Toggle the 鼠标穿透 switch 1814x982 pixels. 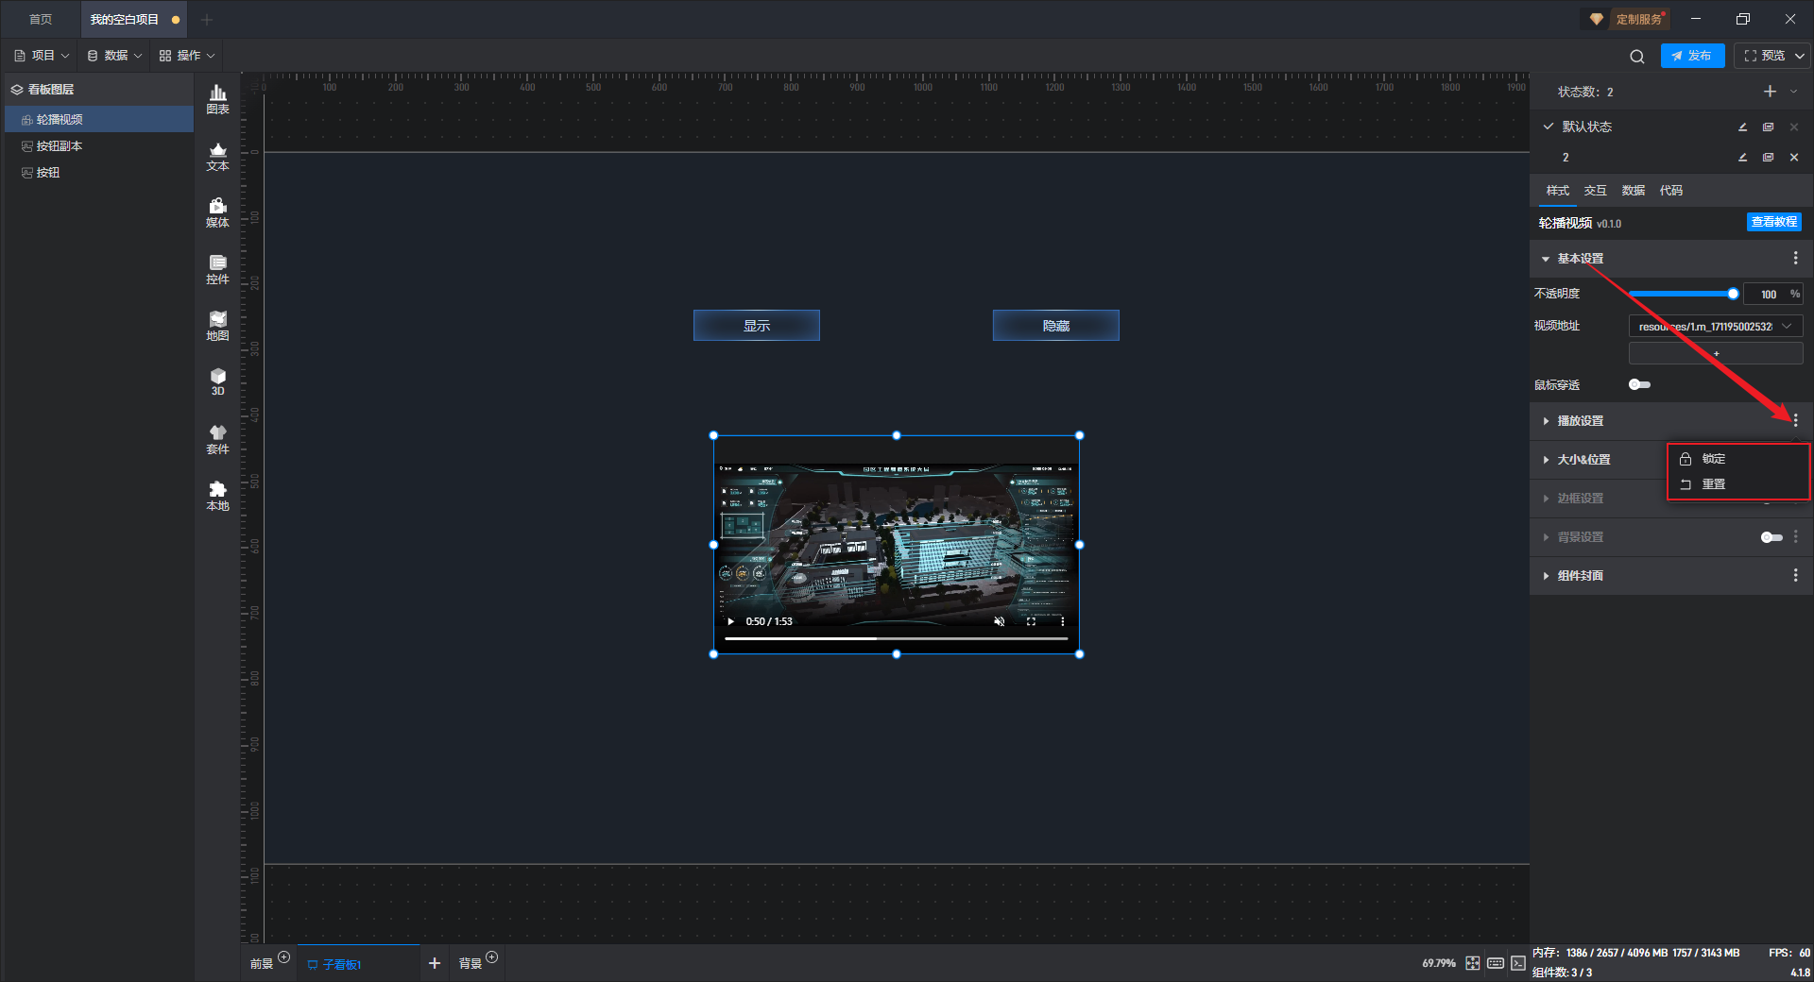point(1639,384)
